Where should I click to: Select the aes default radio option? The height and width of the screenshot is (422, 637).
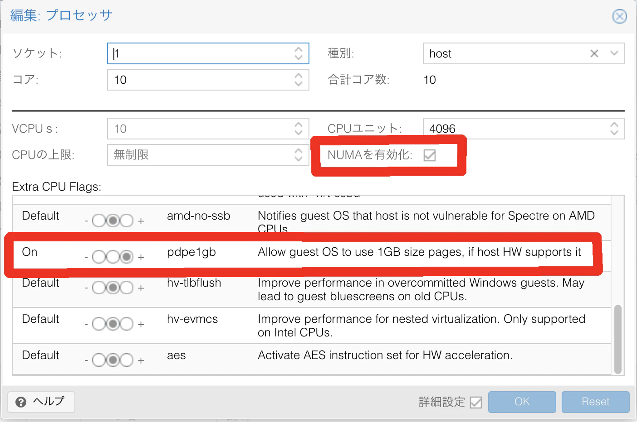tap(113, 360)
